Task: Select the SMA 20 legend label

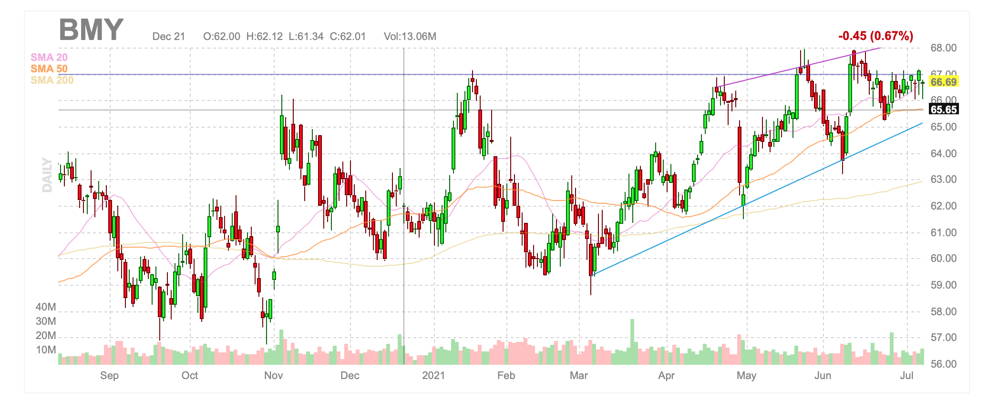Action: 49,57
